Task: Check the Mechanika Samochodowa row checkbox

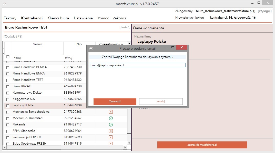Action: (x=8, y=112)
